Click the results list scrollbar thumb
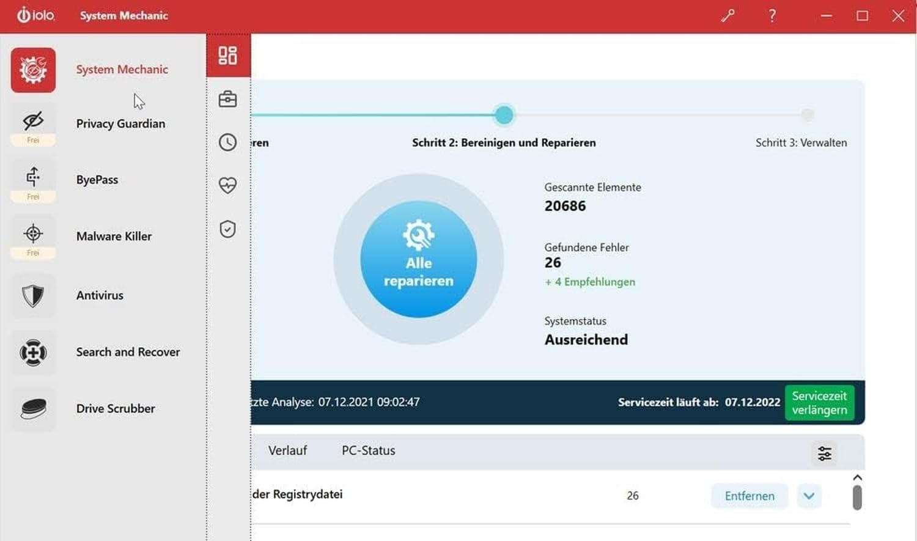917x541 pixels. 857,498
